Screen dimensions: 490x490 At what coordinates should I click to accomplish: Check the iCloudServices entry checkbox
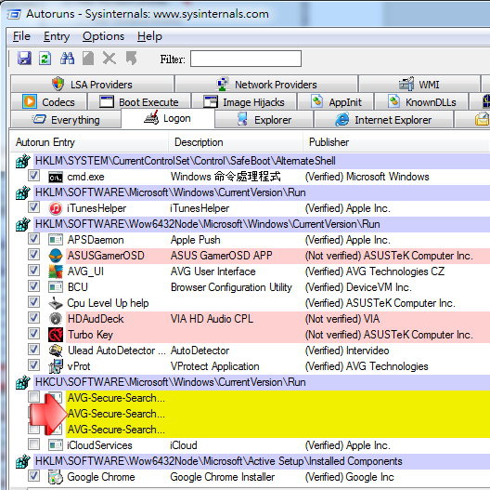coord(33,444)
